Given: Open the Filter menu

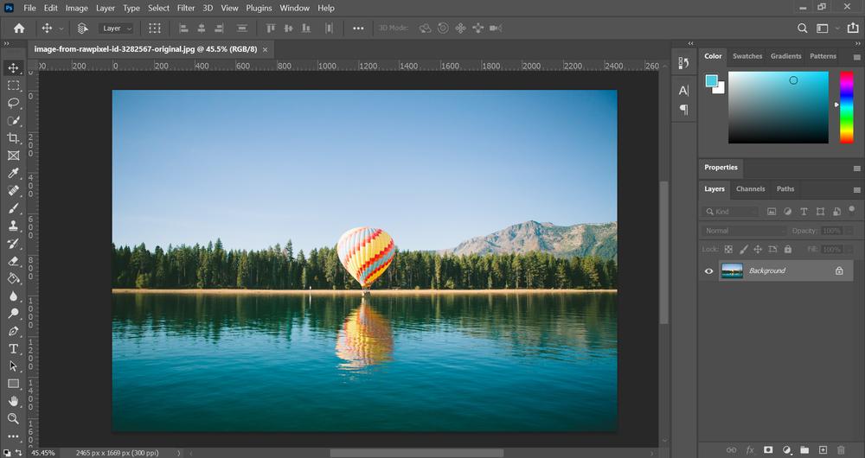Looking at the screenshot, I should pos(186,8).
